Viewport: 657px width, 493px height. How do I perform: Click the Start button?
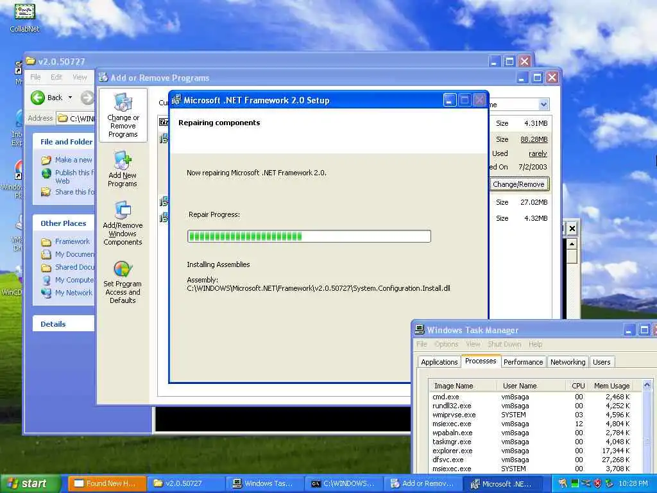tap(30, 483)
